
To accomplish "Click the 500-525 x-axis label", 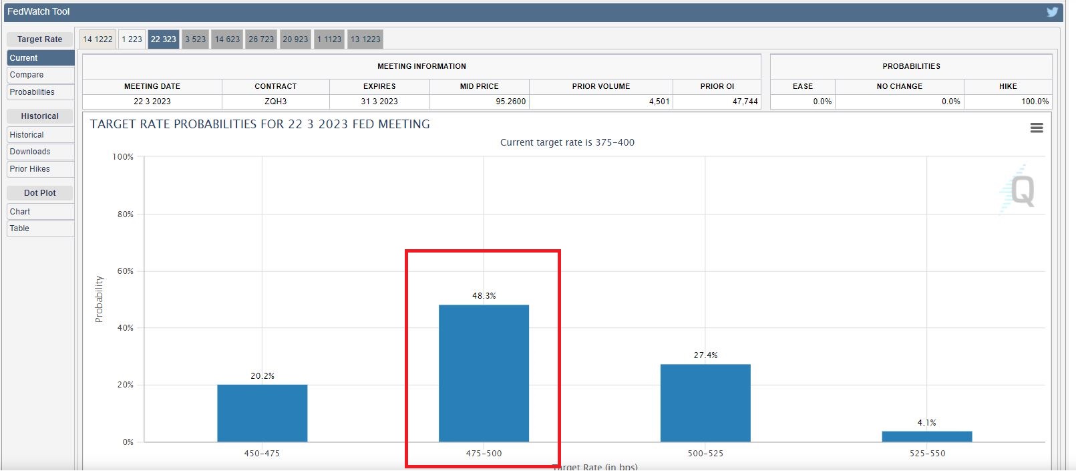I will point(705,454).
